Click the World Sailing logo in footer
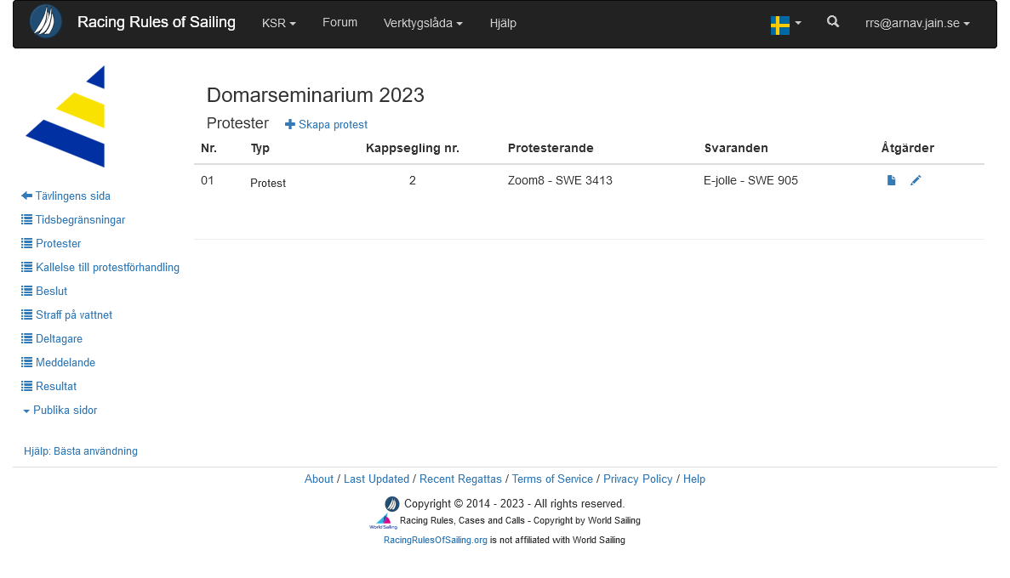 [383, 521]
